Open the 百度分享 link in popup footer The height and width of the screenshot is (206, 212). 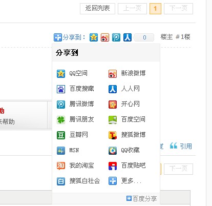click(142, 199)
